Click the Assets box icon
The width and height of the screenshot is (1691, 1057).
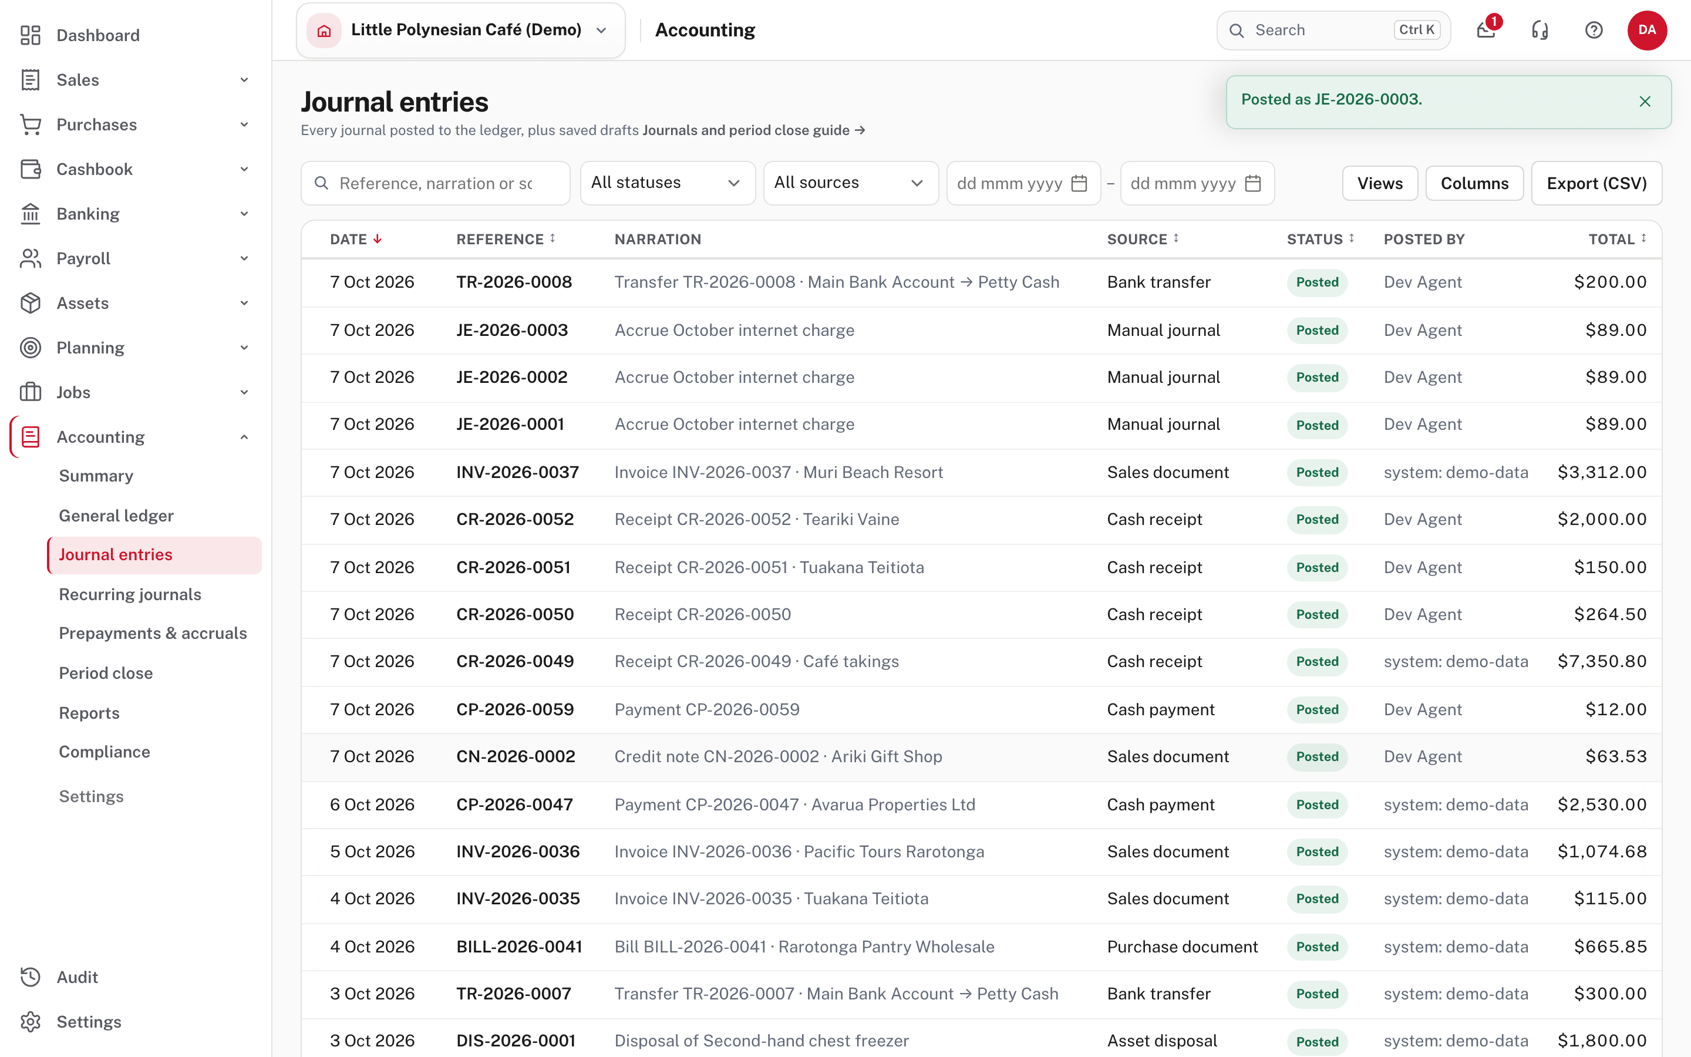point(30,304)
